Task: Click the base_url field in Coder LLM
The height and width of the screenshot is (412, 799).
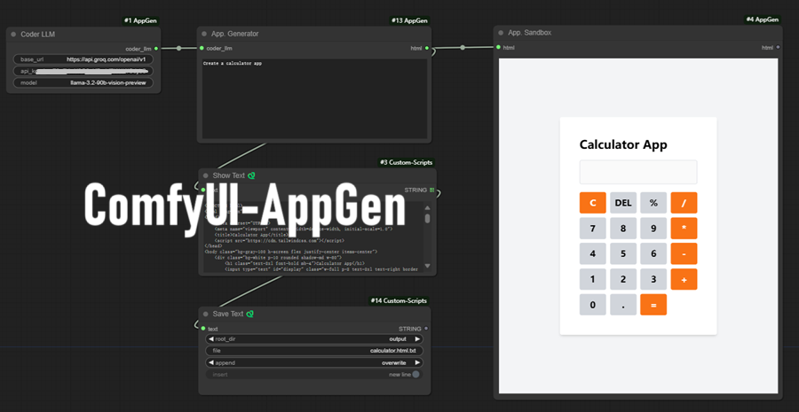Action: [x=83, y=59]
